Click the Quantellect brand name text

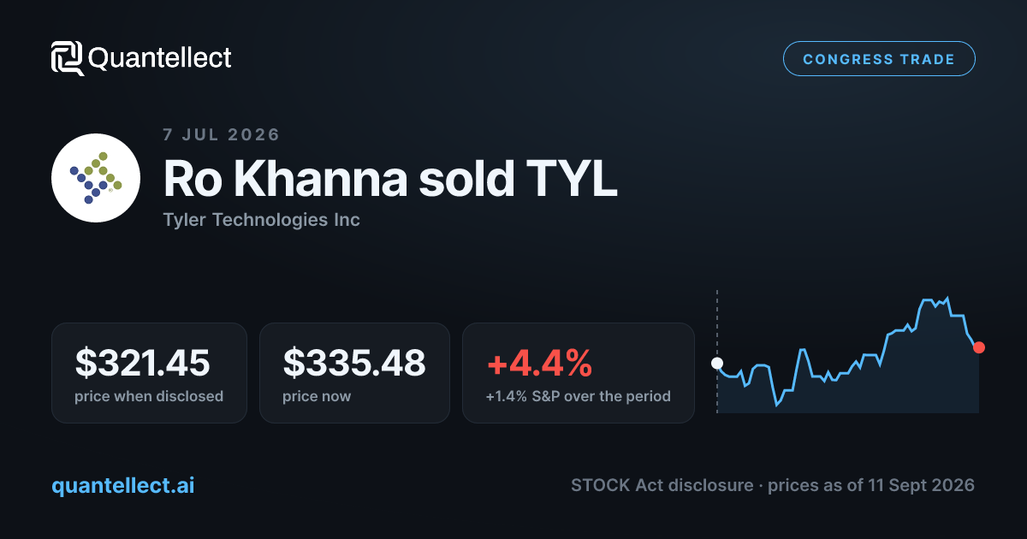point(160,58)
